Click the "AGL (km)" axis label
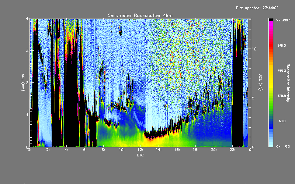The image size is (295, 184). click(23, 82)
